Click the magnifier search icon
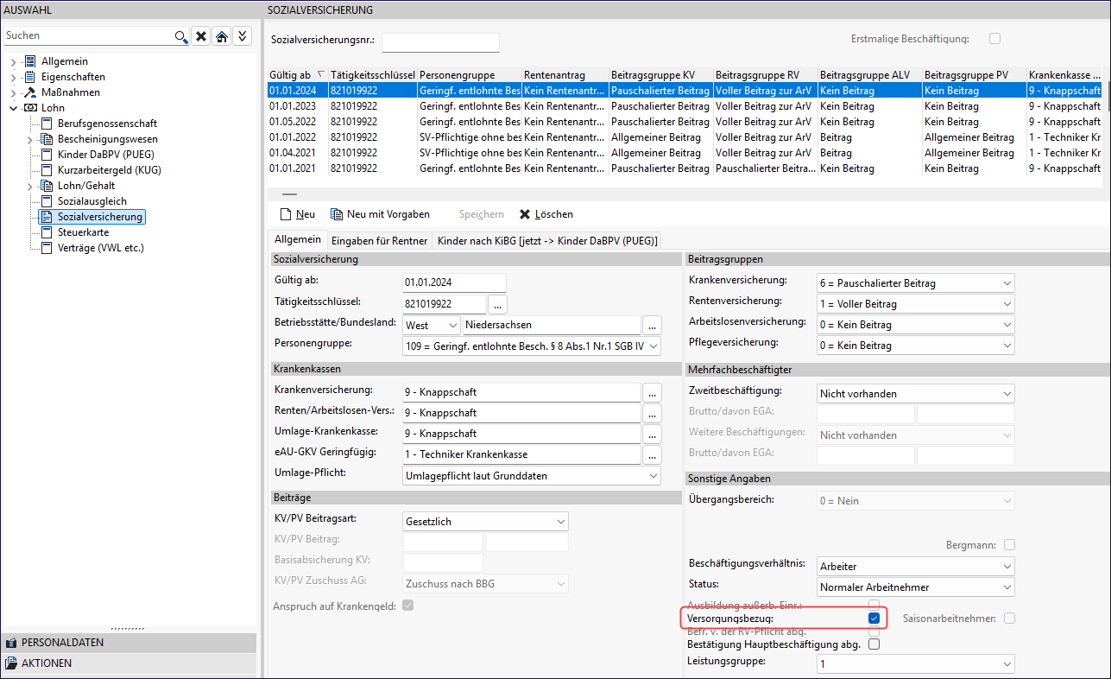1111x679 pixels. tap(180, 36)
